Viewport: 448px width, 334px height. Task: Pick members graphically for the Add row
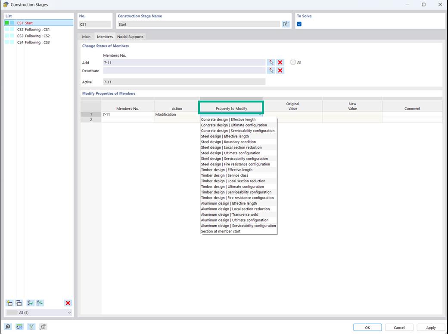[x=271, y=62]
